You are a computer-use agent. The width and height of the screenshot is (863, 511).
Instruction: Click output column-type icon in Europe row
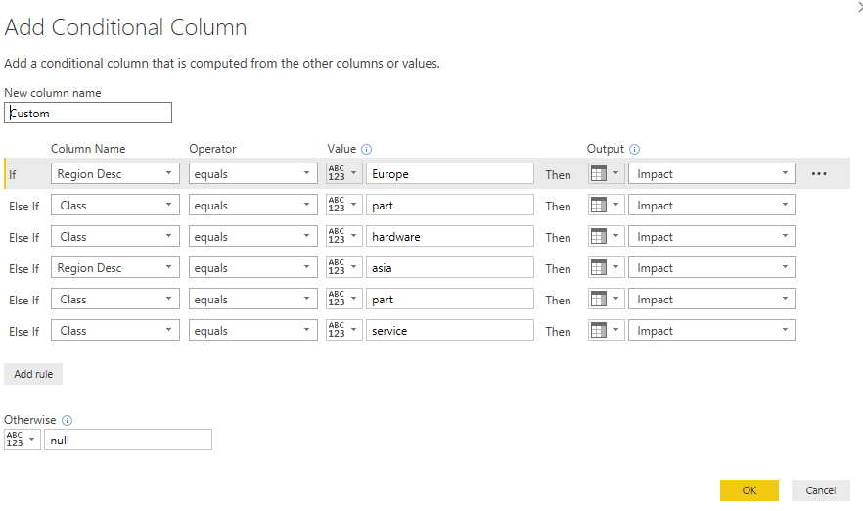tap(606, 173)
